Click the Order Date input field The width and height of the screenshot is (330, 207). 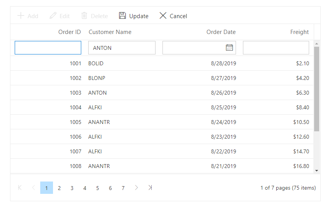pyautogui.click(x=193, y=48)
